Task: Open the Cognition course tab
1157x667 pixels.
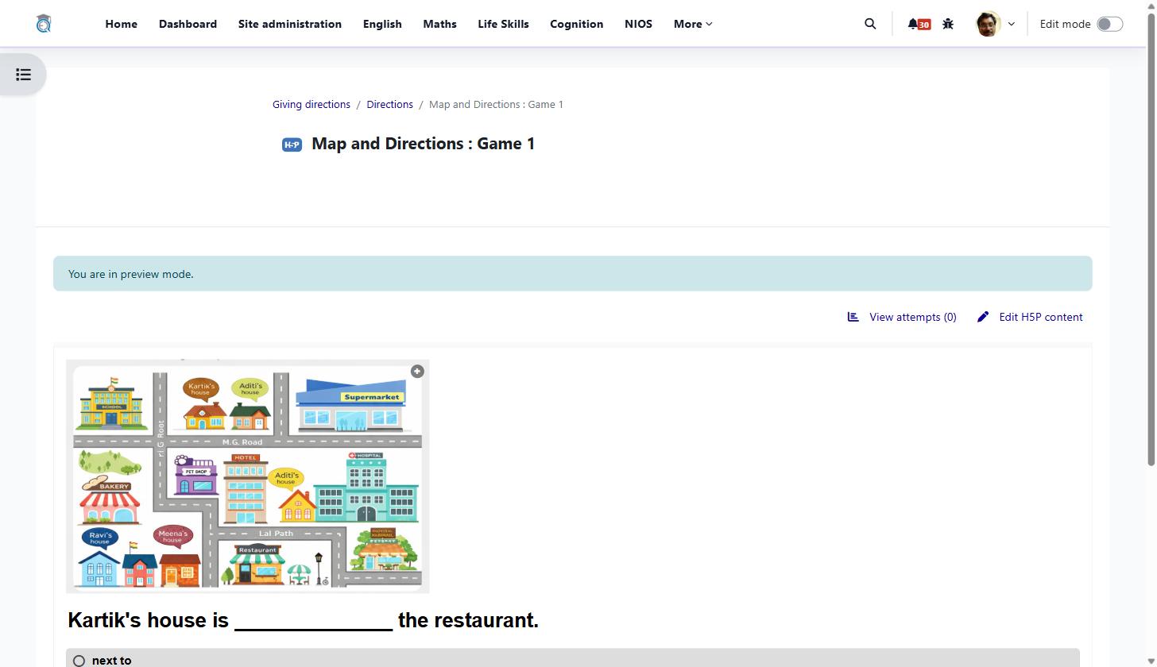Action: click(576, 24)
